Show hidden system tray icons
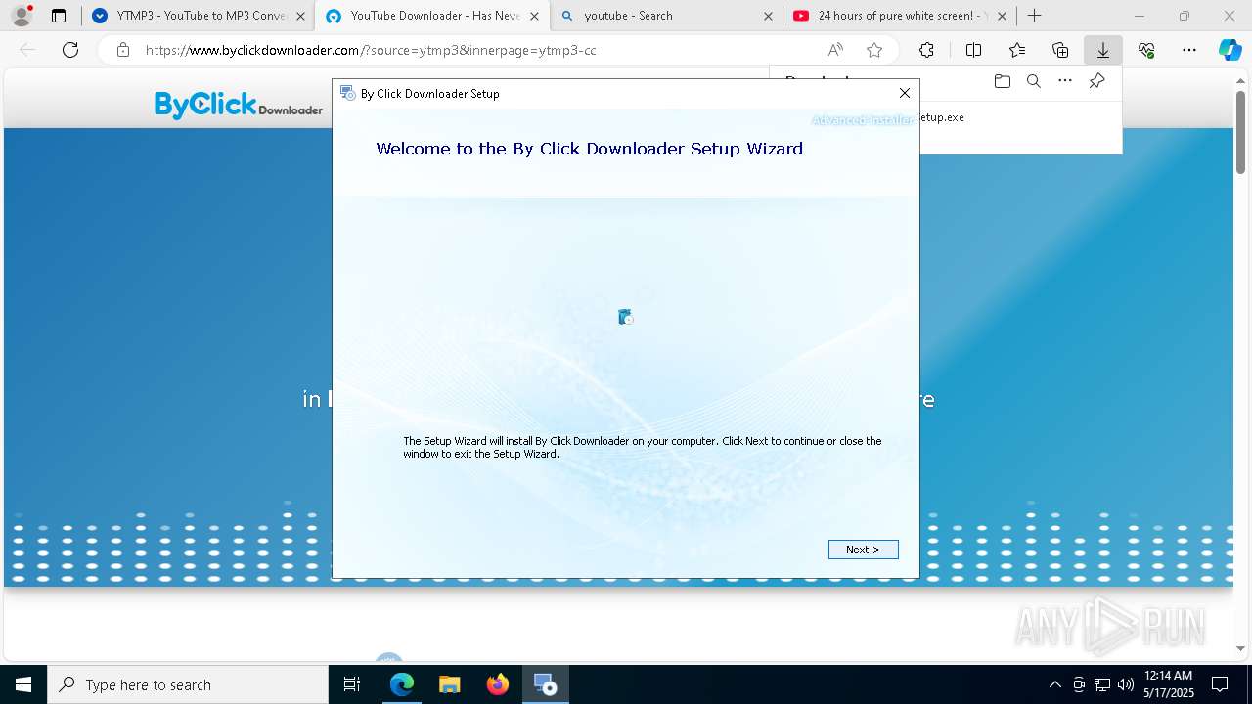 point(1054,684)
